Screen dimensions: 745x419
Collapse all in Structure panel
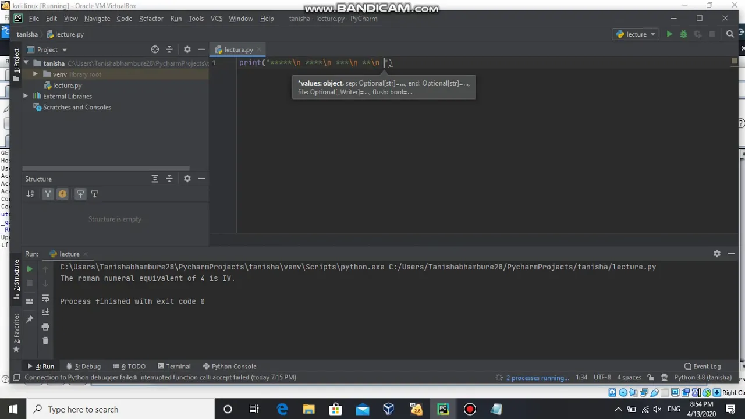[x=169, y=179]
